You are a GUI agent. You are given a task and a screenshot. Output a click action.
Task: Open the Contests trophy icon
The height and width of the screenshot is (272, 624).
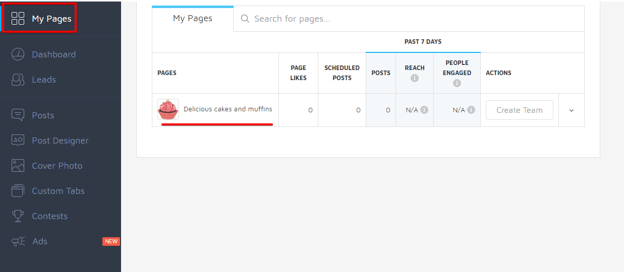(x=18, y=216)
